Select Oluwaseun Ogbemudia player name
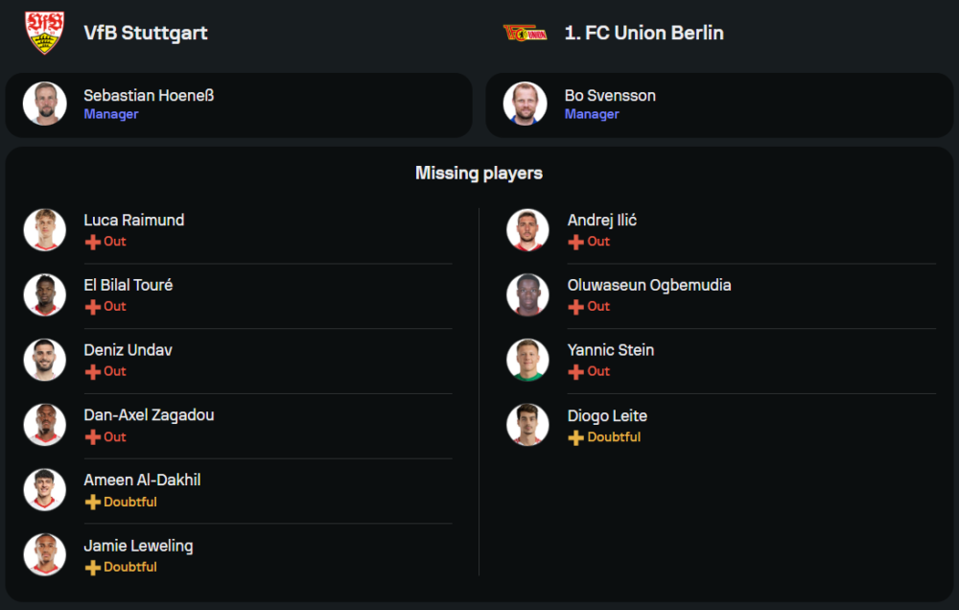 [x=649, y=285]
